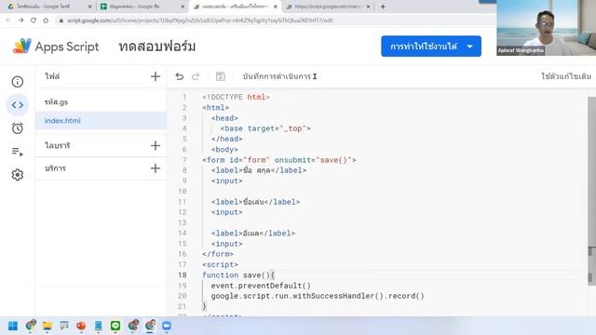
Task: Redo the edit in editor toolbar
Action: tap(196, 76)
